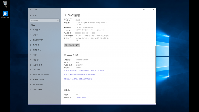Click the back arrow in Settings

30,10
